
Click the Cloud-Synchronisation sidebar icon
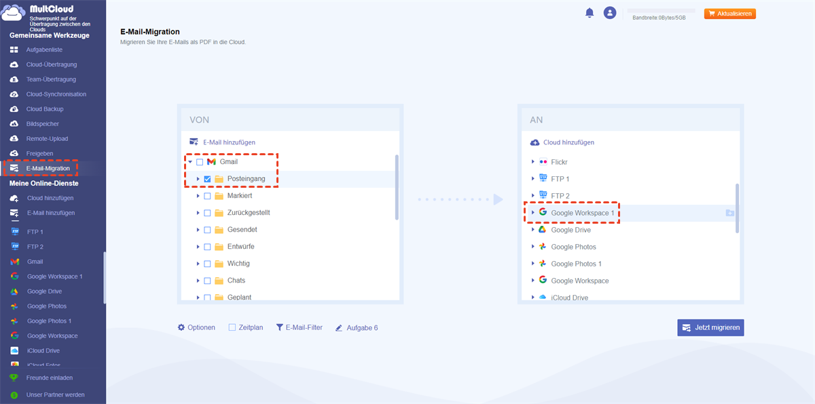tap(14, 94)
